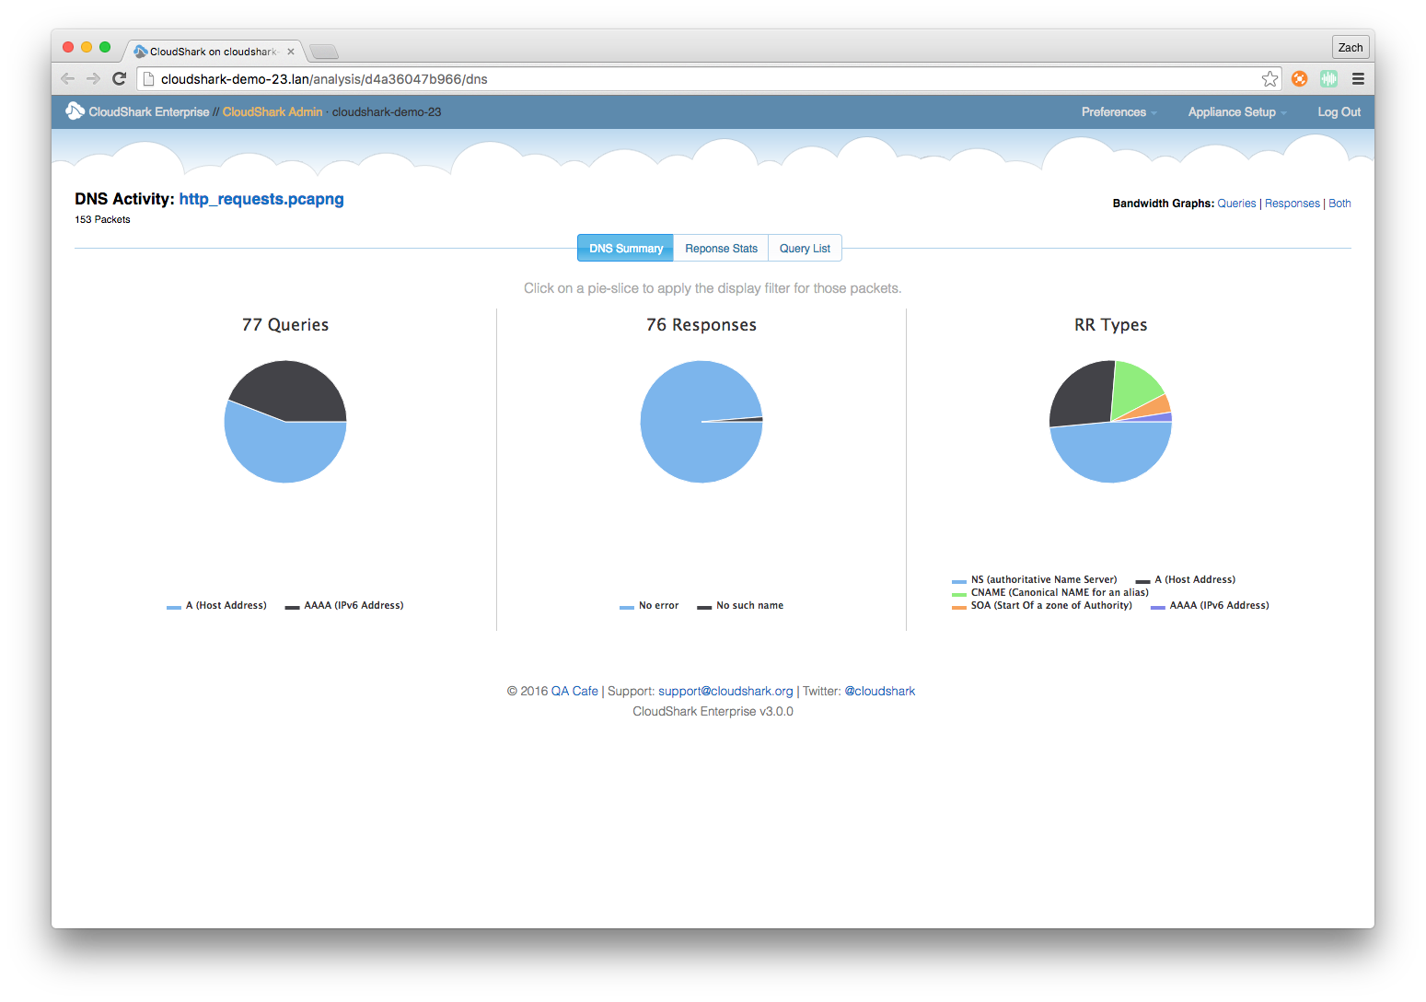This screenshot has width=1426, height=1002.
Task: Toggle SOA (Start Of a zone) legend entry
Action: [1042, 606]
